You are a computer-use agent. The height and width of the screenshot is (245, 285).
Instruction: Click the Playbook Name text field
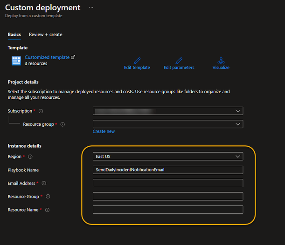click(168, 170)
